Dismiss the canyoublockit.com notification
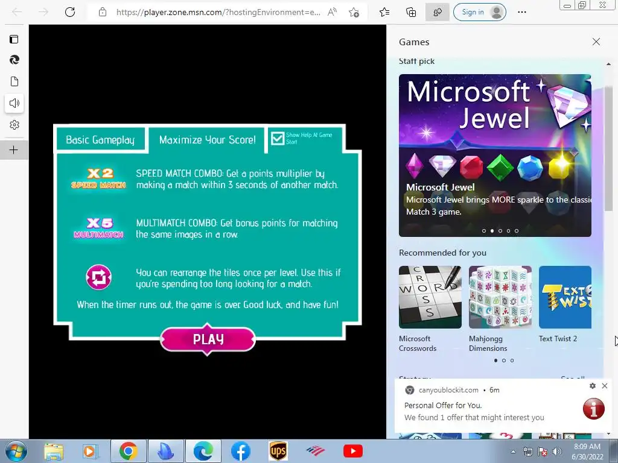Screen dimensions: 618x463 pyautogui.click(x=605, y=386)
